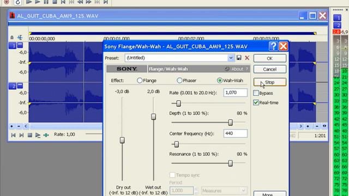Screen dimensions: 349x196
Task: Click the left minus zoom button under waveform
Action: 19,126
